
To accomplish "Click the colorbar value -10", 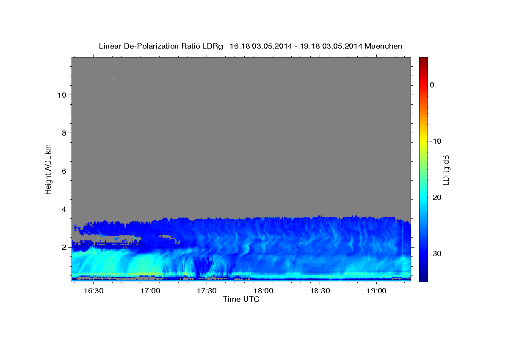I will pos(435,141).
